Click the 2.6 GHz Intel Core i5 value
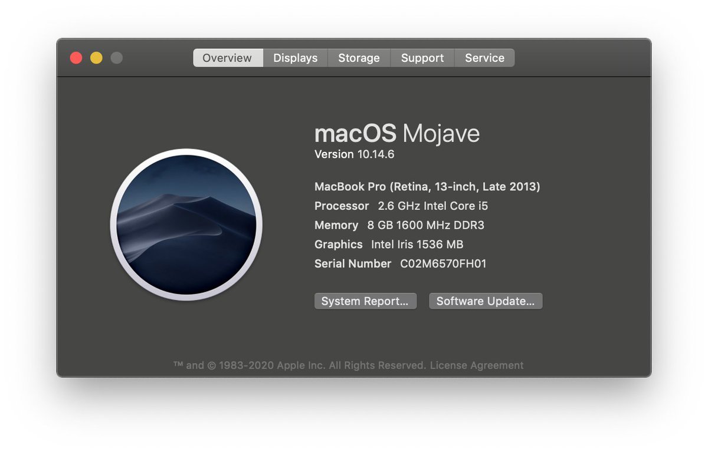 (433, 206)
